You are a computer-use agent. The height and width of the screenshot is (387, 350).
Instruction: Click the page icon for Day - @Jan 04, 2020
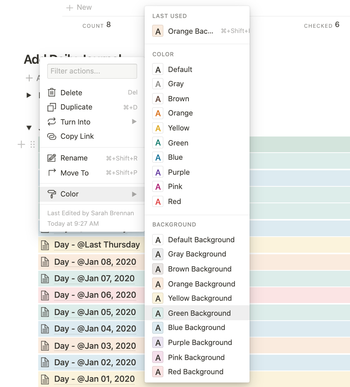coord(45,329)
